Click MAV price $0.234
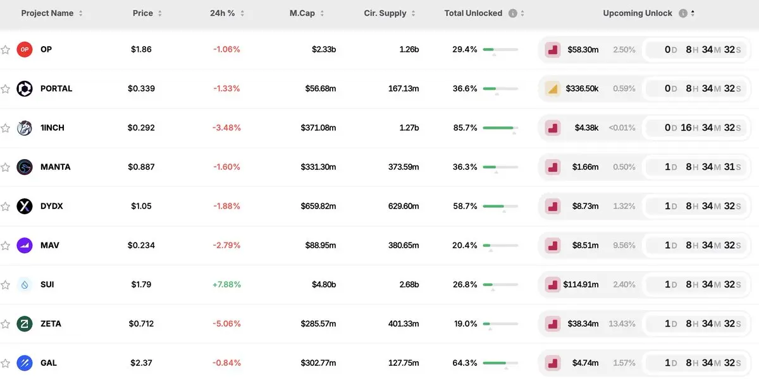The image size is (759, 379). pyautogui.click(x=142, y=245)
